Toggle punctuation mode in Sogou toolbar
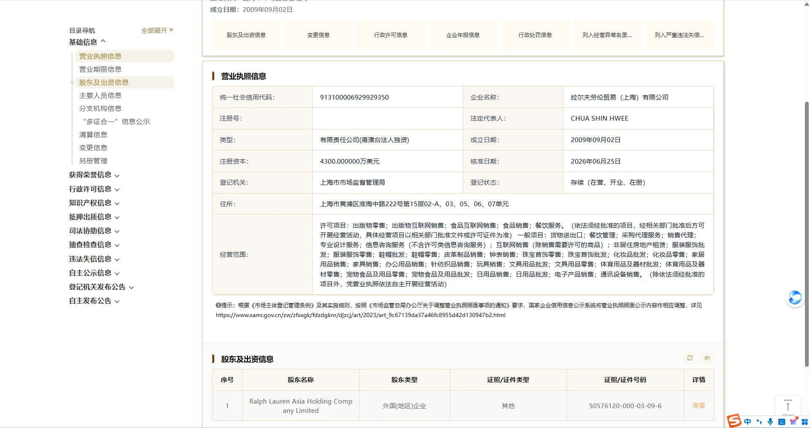 (759, 422)
